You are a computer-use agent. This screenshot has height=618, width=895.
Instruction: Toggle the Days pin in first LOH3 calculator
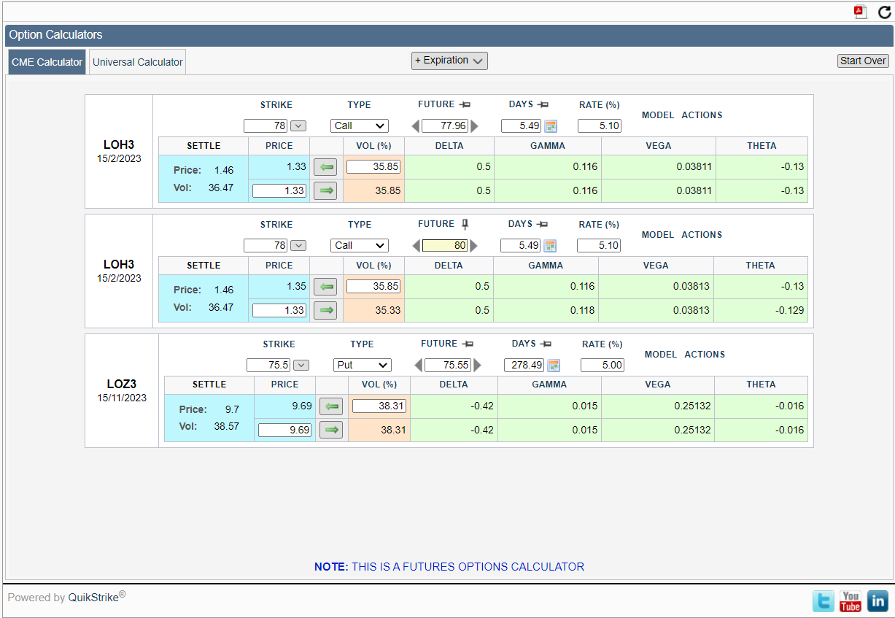[x=543, y=104]
